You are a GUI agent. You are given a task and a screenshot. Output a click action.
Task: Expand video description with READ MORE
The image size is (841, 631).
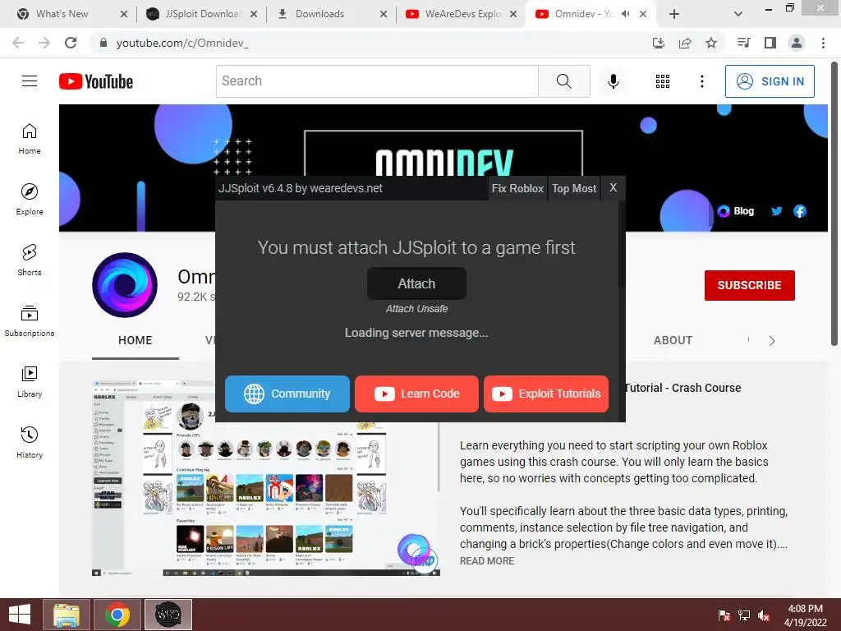click(487, 560)
